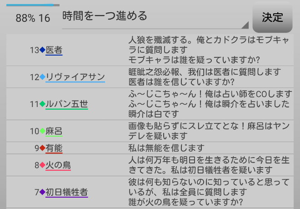Select player 麻呂
Viewport: 300px width, 209px height.
pyautogui.click(x=54, y=131)
